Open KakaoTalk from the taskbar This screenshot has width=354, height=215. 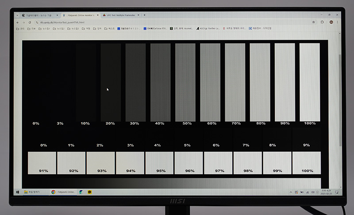90,192
